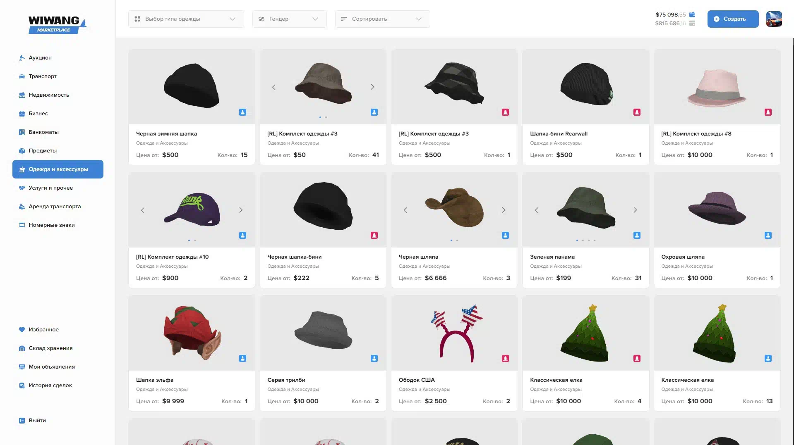794x445 pixels.
Task: Click the briefcase icon beside Бизнес
Action: [22, 114]
